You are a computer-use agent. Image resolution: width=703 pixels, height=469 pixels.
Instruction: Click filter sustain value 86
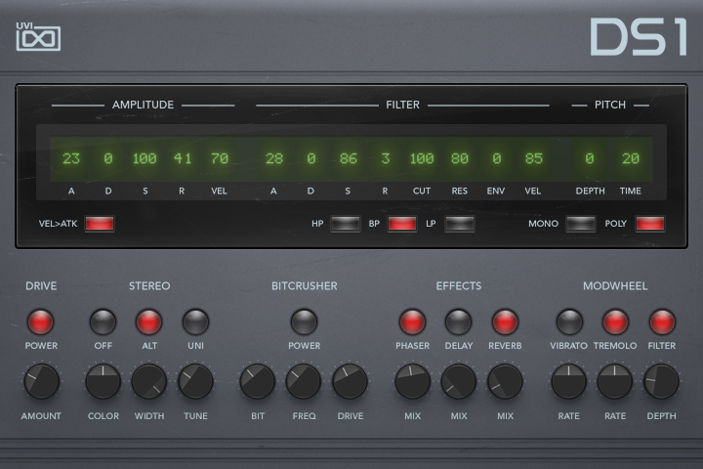[x=348, y=158]
